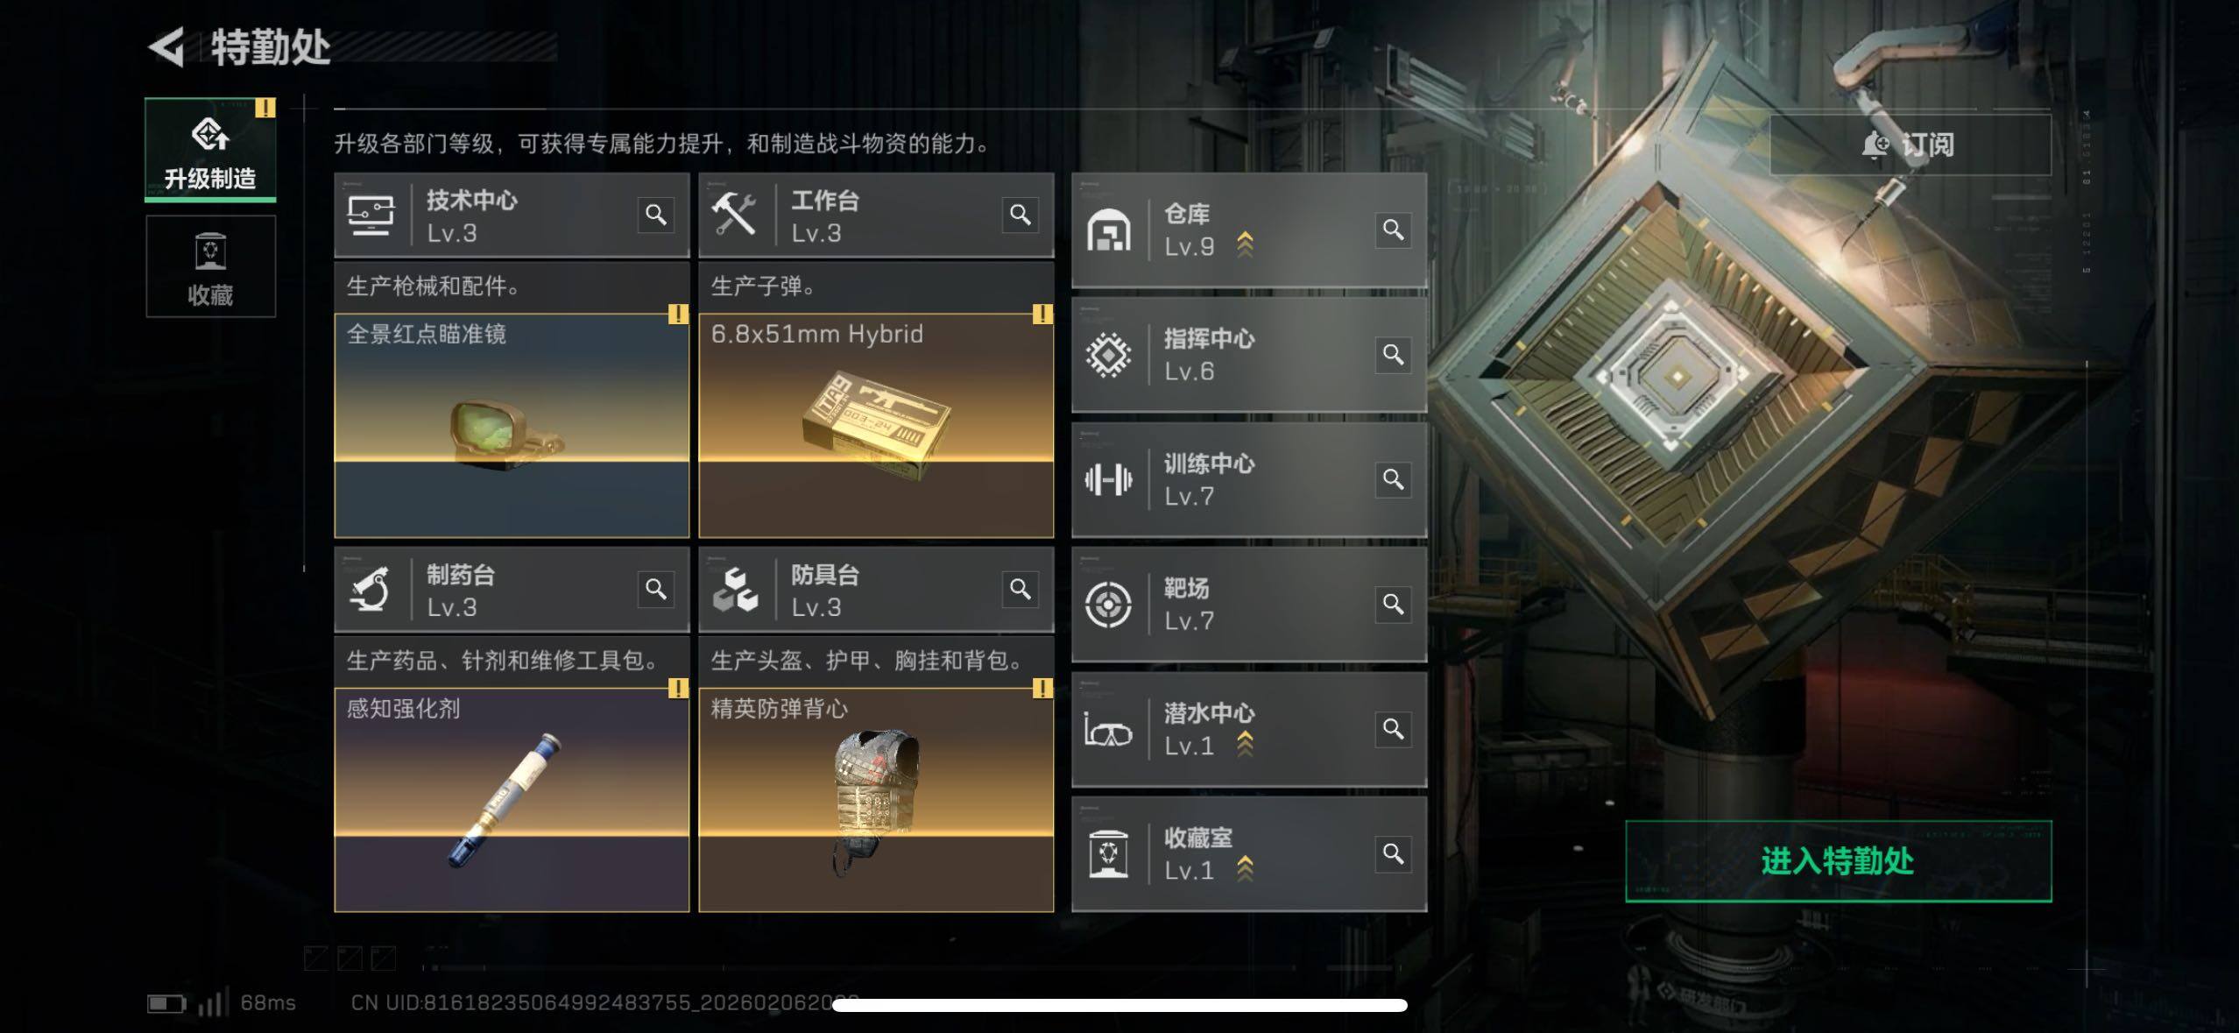Select the 潜水中心 diving goggles icon

coord(1108,730)
